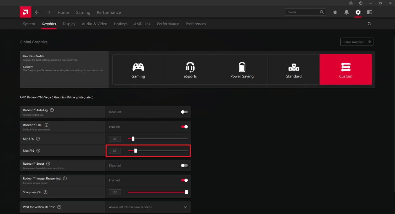
Task: Show help for Radeon Chill
Action: (46, 125)
